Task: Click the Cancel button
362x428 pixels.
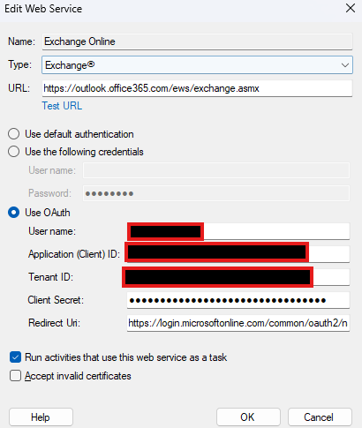Action: (320, 417)
